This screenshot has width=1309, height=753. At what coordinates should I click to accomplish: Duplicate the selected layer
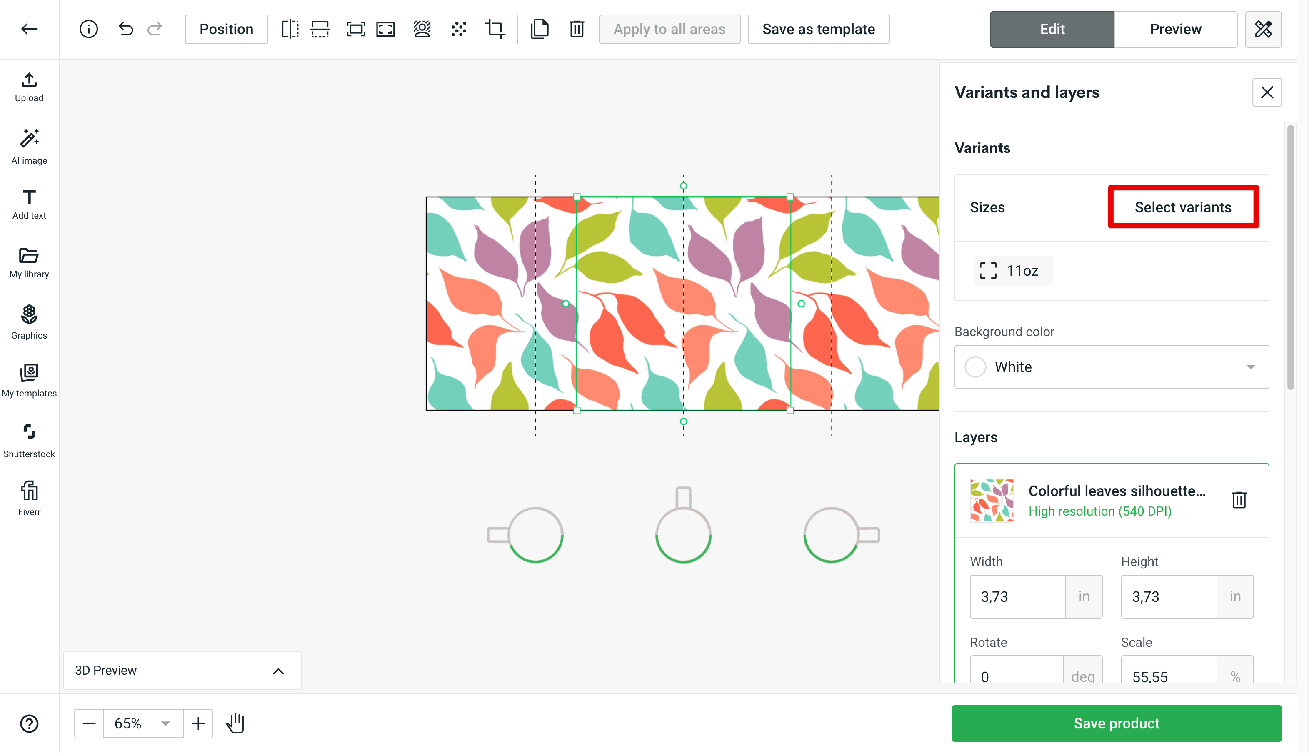coord(540,29)
